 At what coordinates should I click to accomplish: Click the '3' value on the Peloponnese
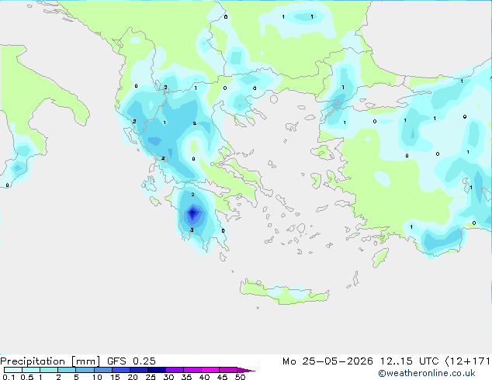coord(192,230)
